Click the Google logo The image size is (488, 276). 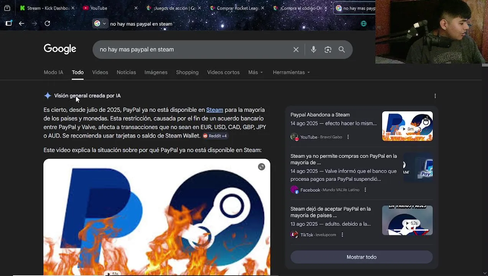point(60,49)
